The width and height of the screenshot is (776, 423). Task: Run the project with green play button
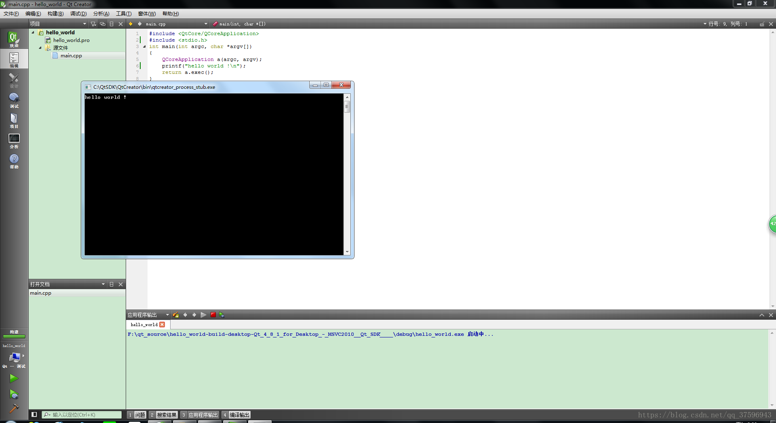pos(14,378)
